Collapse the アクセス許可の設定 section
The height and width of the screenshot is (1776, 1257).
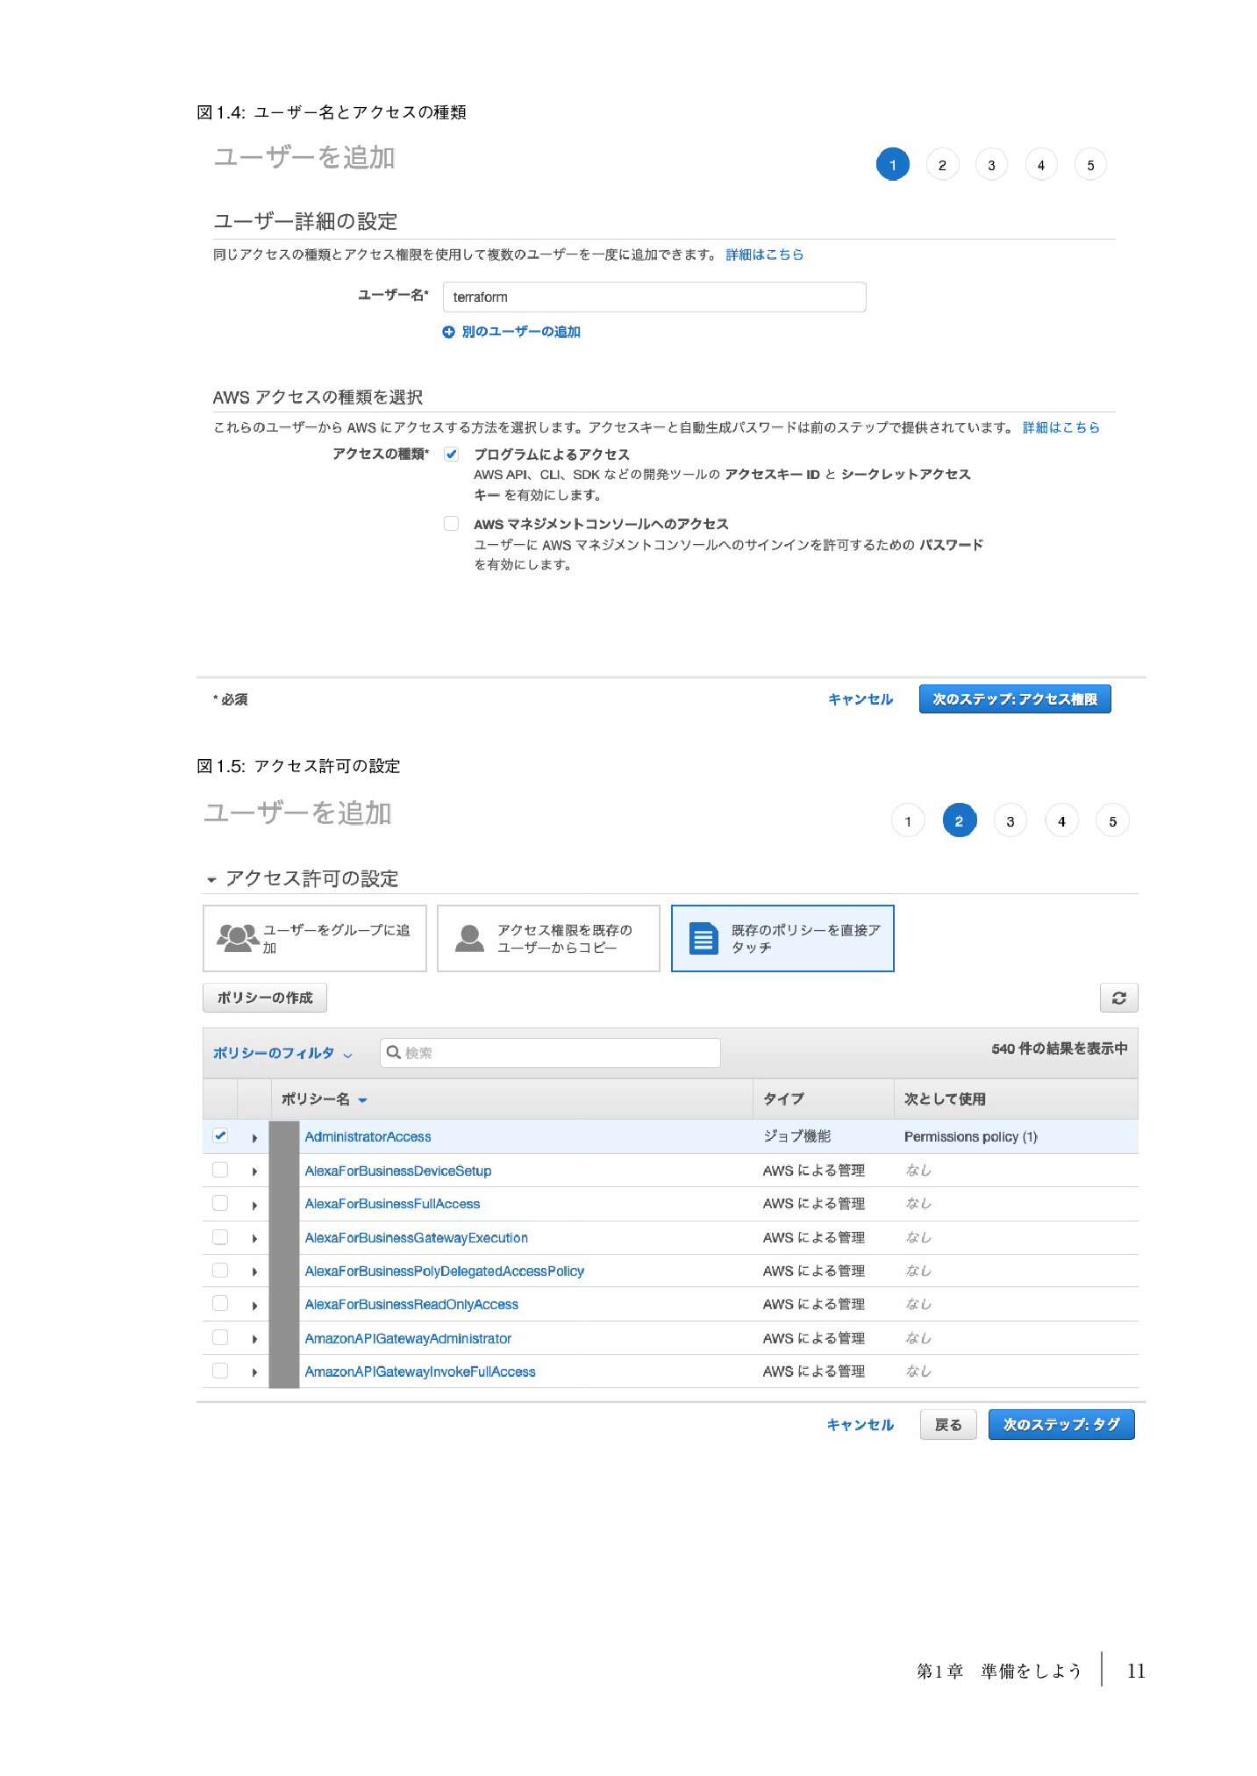click(x=211, y=879)
